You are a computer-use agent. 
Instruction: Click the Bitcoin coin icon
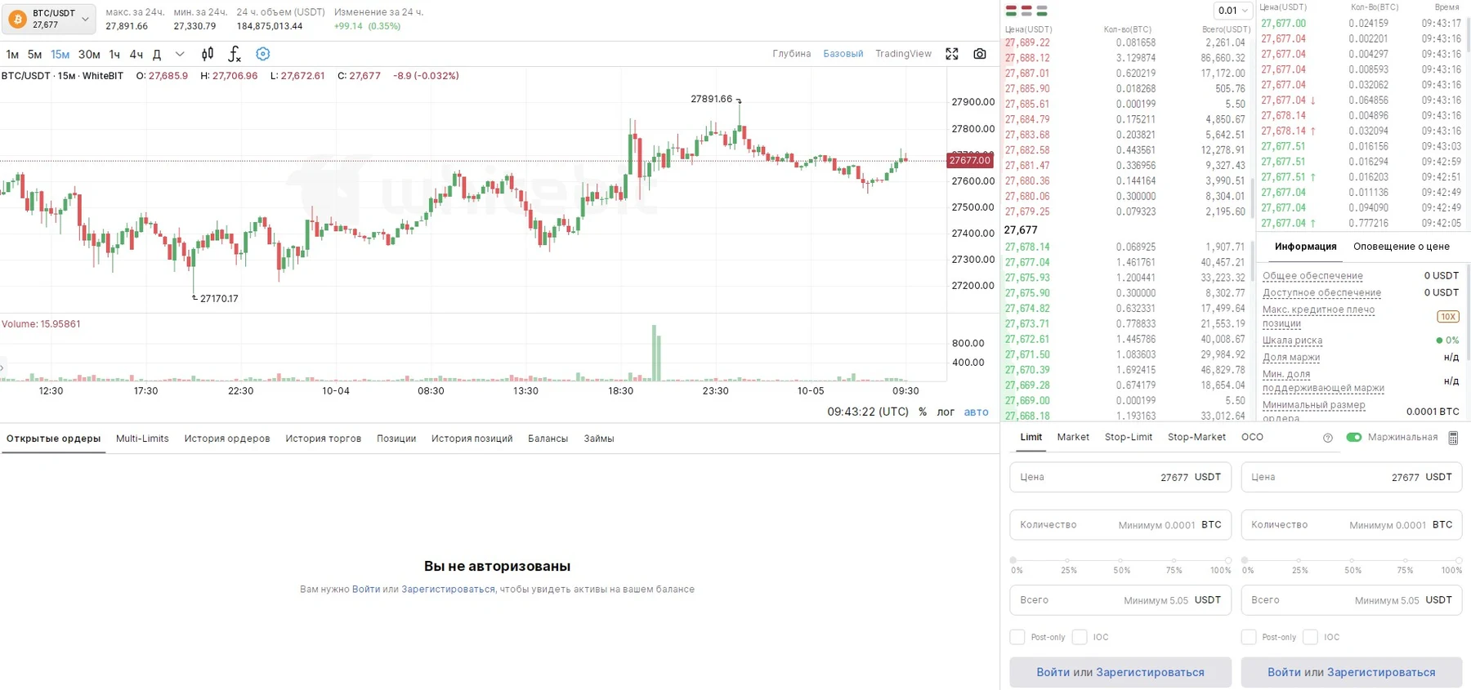point(17,19)
